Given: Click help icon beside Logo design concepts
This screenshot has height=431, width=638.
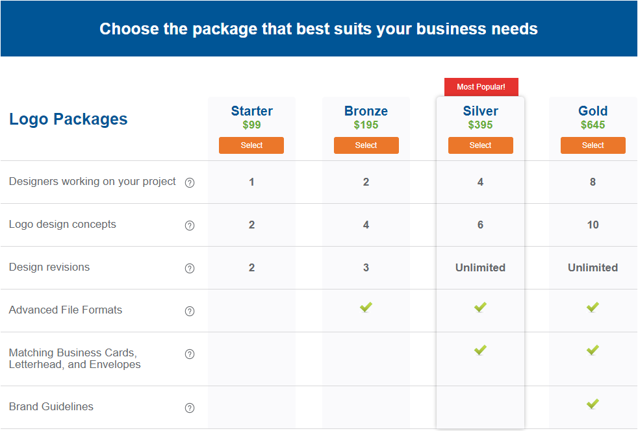Looking at the screenshot, I should click(x=190, y=226).
